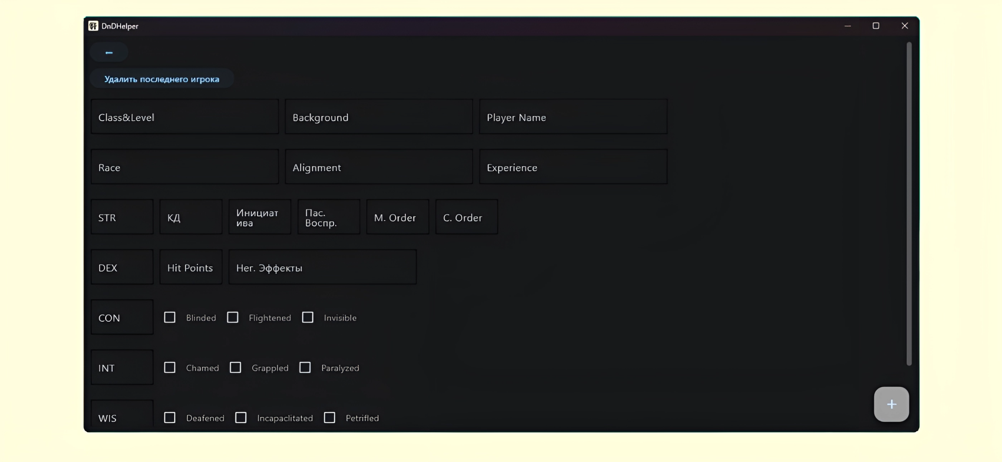Enable the Blinded checkbox
The image size is (1002, 462).
click(170, 317)
